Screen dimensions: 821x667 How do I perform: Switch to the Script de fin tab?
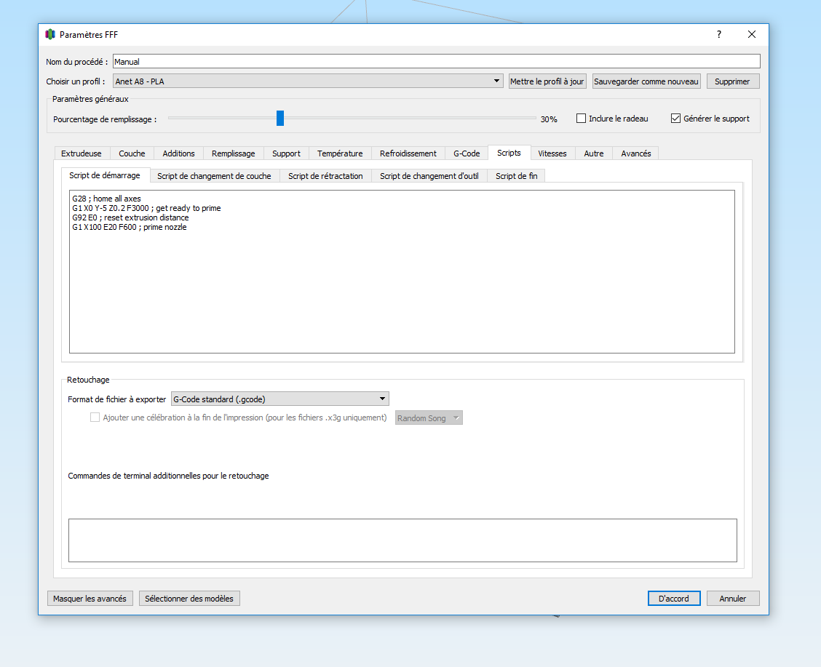(517, 176)
